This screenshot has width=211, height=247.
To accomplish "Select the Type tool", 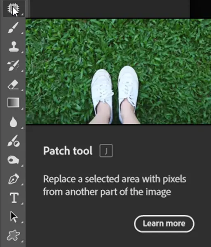I will coord(14,198).
